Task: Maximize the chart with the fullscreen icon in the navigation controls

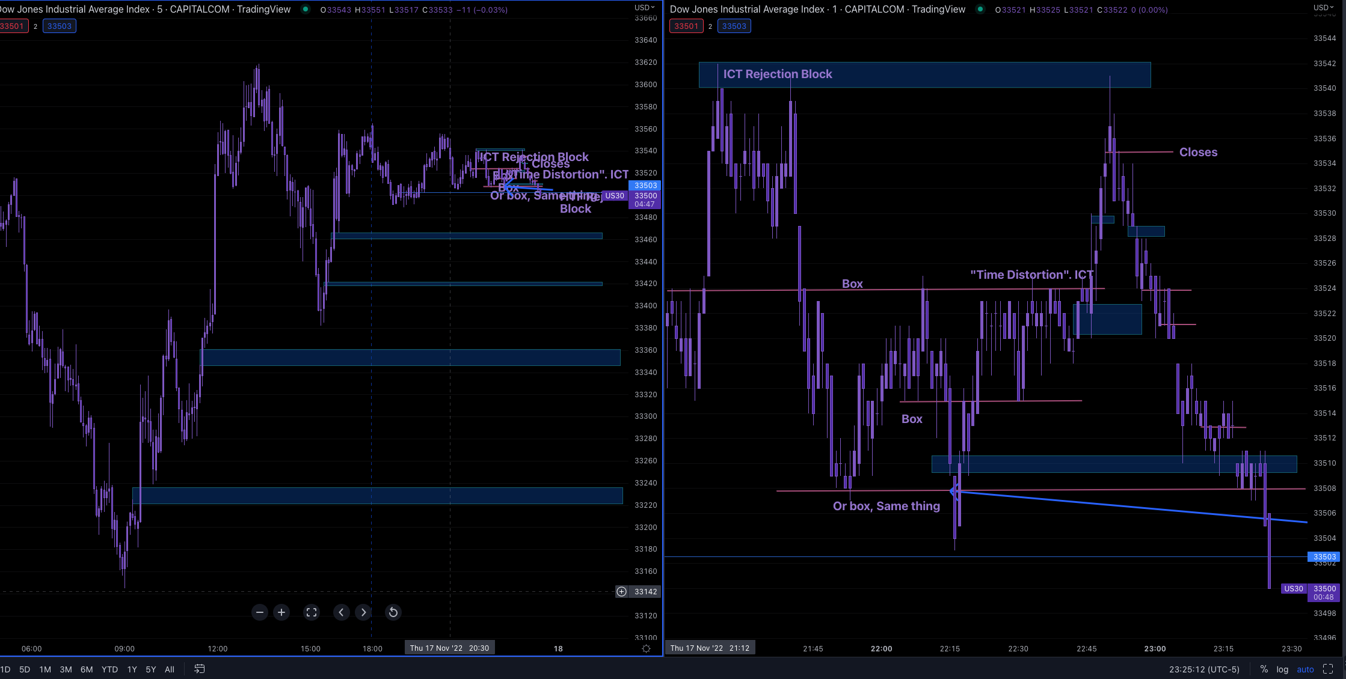Action: [x=312, y=612]
